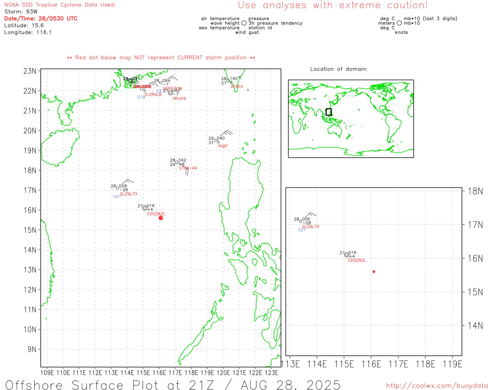Click the 109E longitude axis label

pos(47,372)
